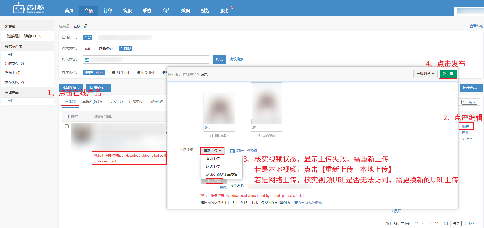Open the 财务 navigation menu
The width and height of the screenshot is (484, 228).
point(205,10)
